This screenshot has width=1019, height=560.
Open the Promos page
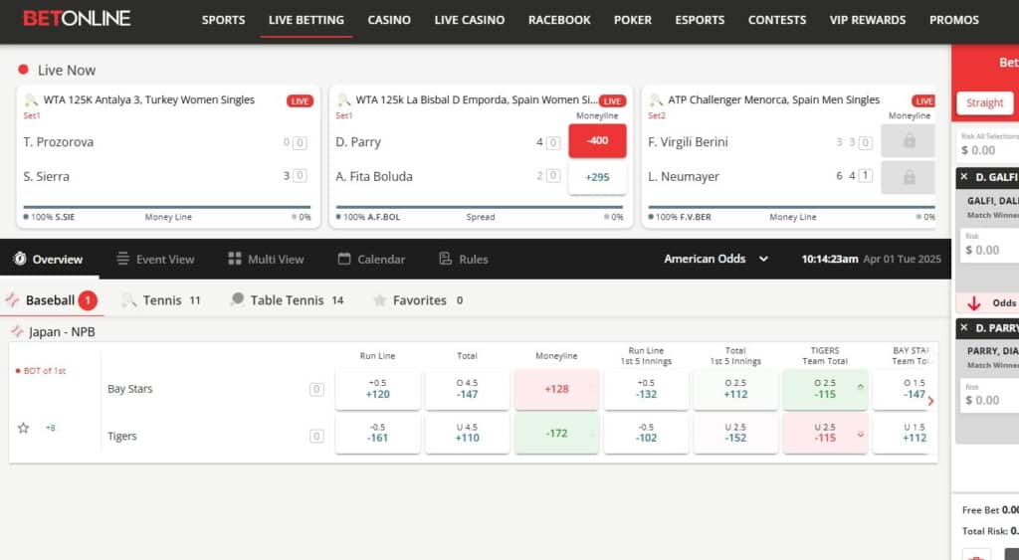(954, 20)
